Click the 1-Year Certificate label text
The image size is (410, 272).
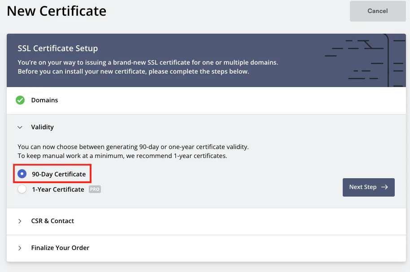58,189
